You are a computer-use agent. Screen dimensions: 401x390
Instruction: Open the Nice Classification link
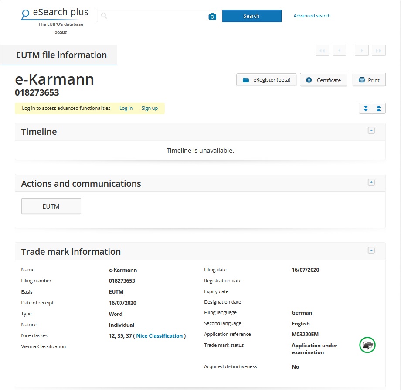[159, 336]
